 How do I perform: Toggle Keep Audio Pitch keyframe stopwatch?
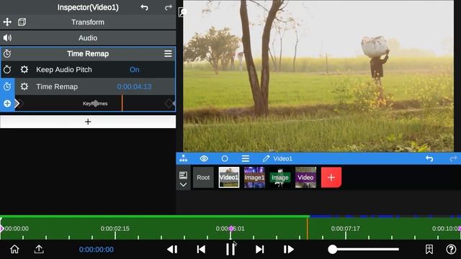click(x=7, y=70)
